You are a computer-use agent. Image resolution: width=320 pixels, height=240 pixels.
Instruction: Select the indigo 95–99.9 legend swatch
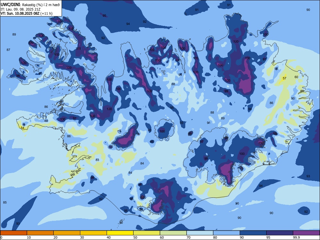(280, 233)
